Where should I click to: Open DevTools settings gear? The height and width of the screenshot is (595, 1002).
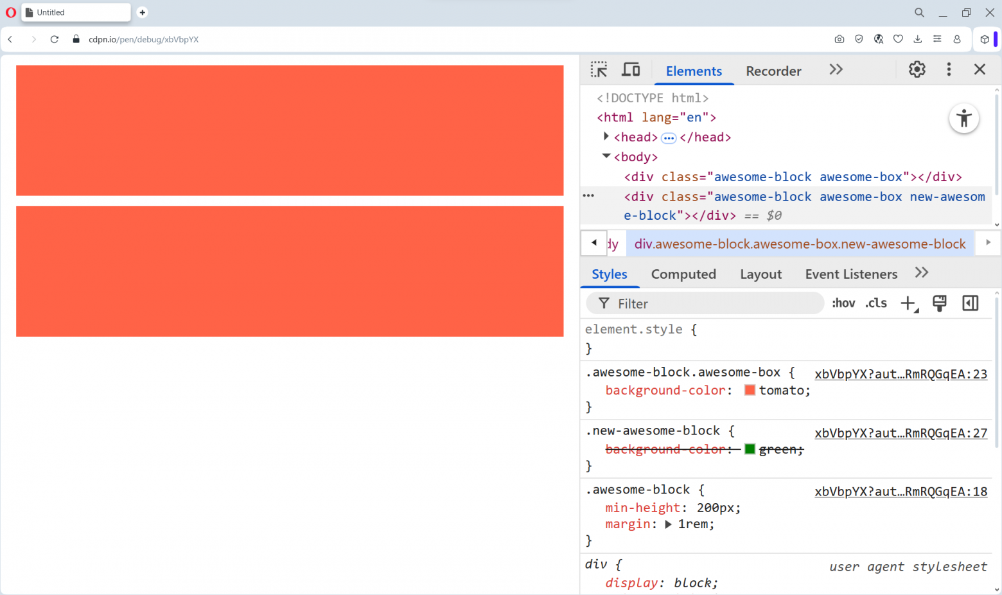pos(917,69)
